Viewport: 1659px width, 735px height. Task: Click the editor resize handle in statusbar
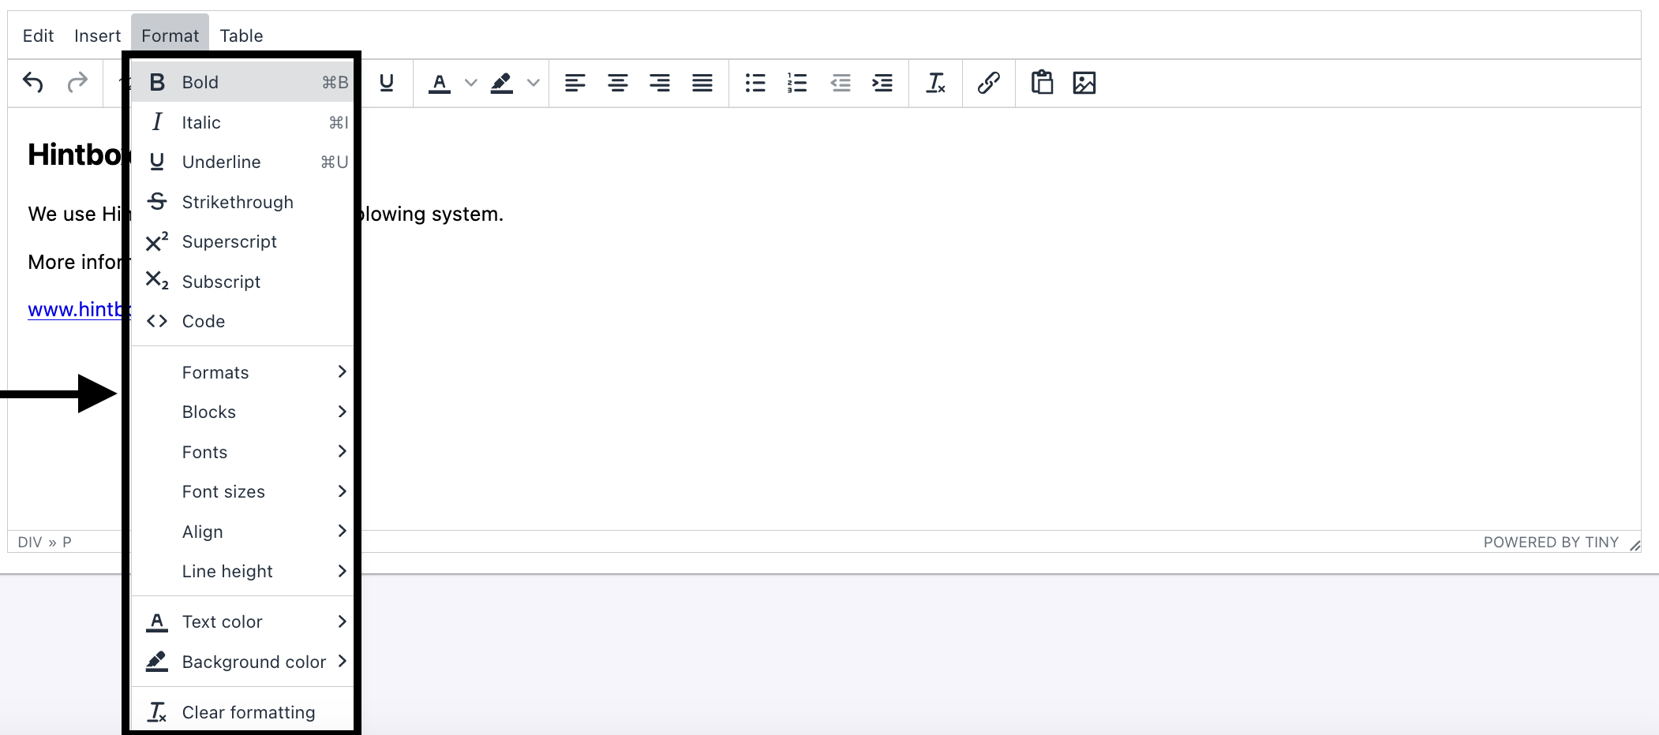click(x=1635, y=545)
